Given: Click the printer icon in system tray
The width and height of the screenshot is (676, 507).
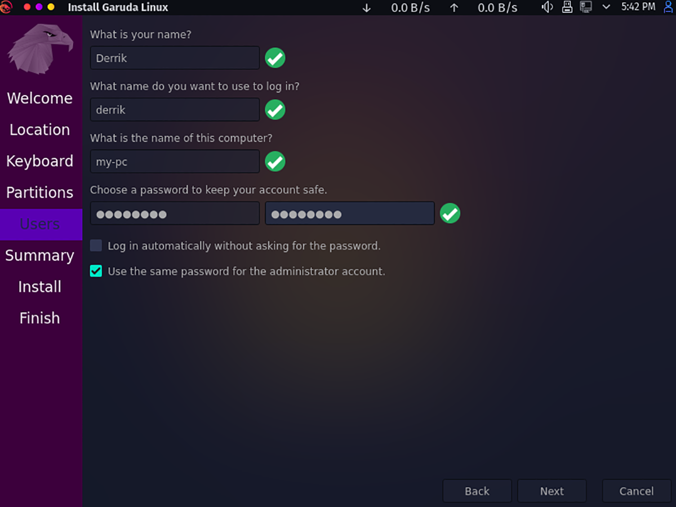Looking at the screenshot, I should pyautogui.click(x=567, y=7).
